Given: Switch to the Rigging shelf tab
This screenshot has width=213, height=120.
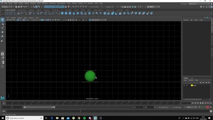Looking at the screenshot, I should (x=39, y=10).
